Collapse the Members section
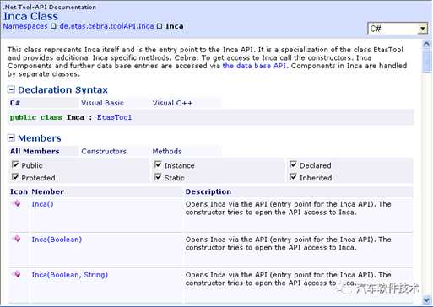 pos(11,137)
